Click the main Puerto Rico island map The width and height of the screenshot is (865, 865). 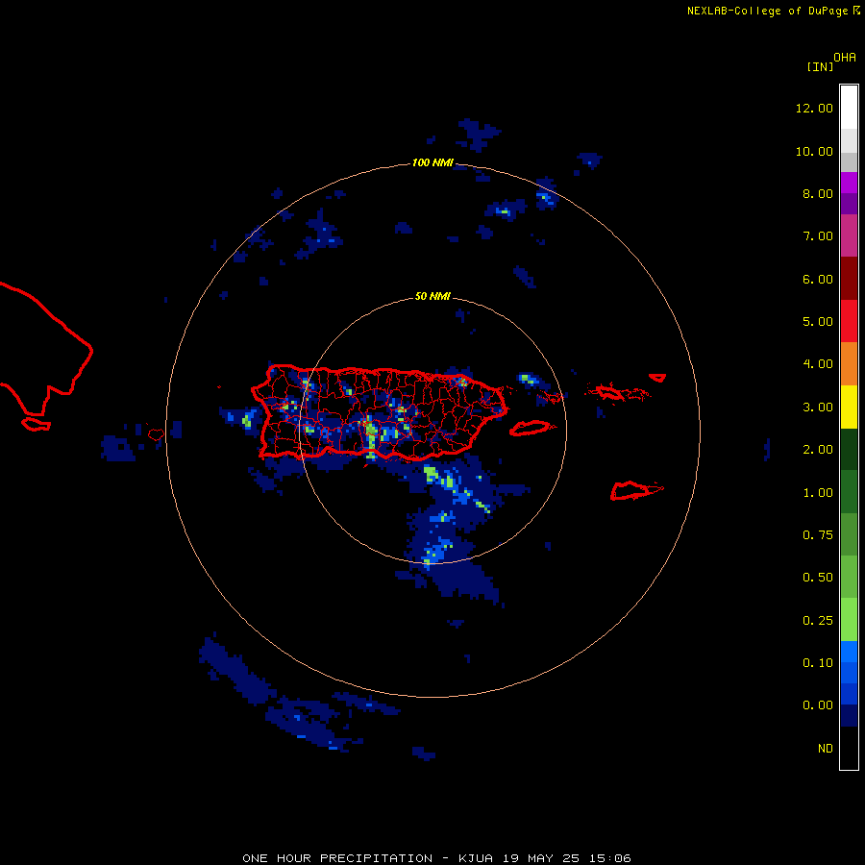click(x=379, y=412)
